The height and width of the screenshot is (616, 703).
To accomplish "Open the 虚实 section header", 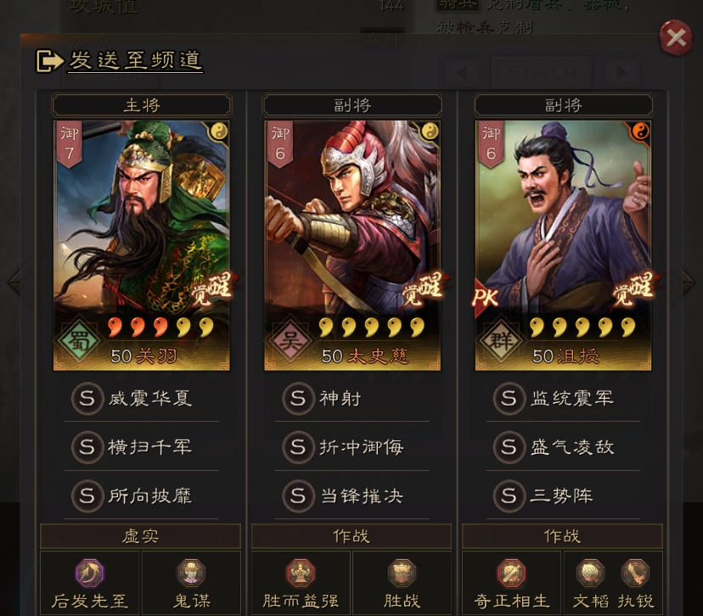I will pyautogui.click(x=140, y=536).
